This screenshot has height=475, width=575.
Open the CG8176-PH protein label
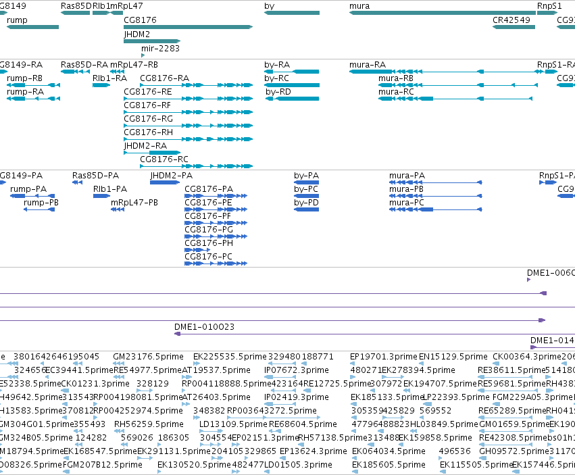pos(209,243)
